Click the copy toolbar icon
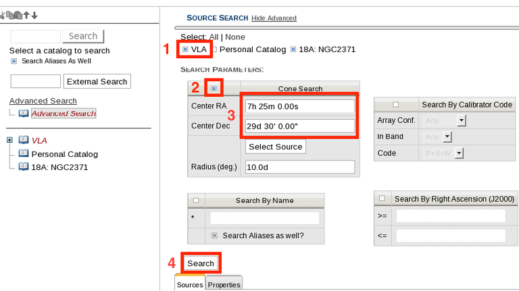 [x=9, y=16]
